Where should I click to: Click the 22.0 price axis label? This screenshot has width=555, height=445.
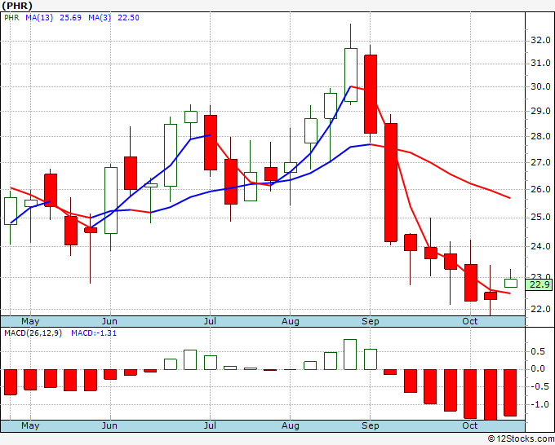pyautogui.click(x=540, y=309)
